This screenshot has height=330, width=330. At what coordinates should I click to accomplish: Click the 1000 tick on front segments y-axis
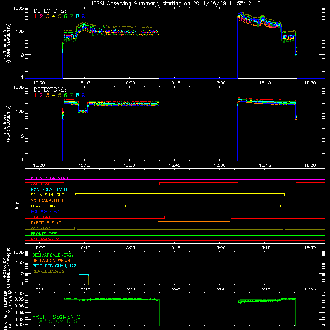click(19, 9)
